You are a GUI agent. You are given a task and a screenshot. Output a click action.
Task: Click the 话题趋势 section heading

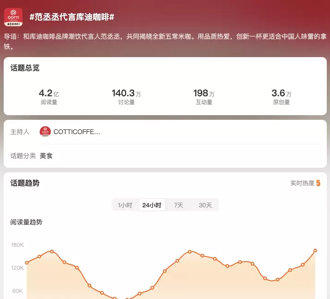(25, 183)
